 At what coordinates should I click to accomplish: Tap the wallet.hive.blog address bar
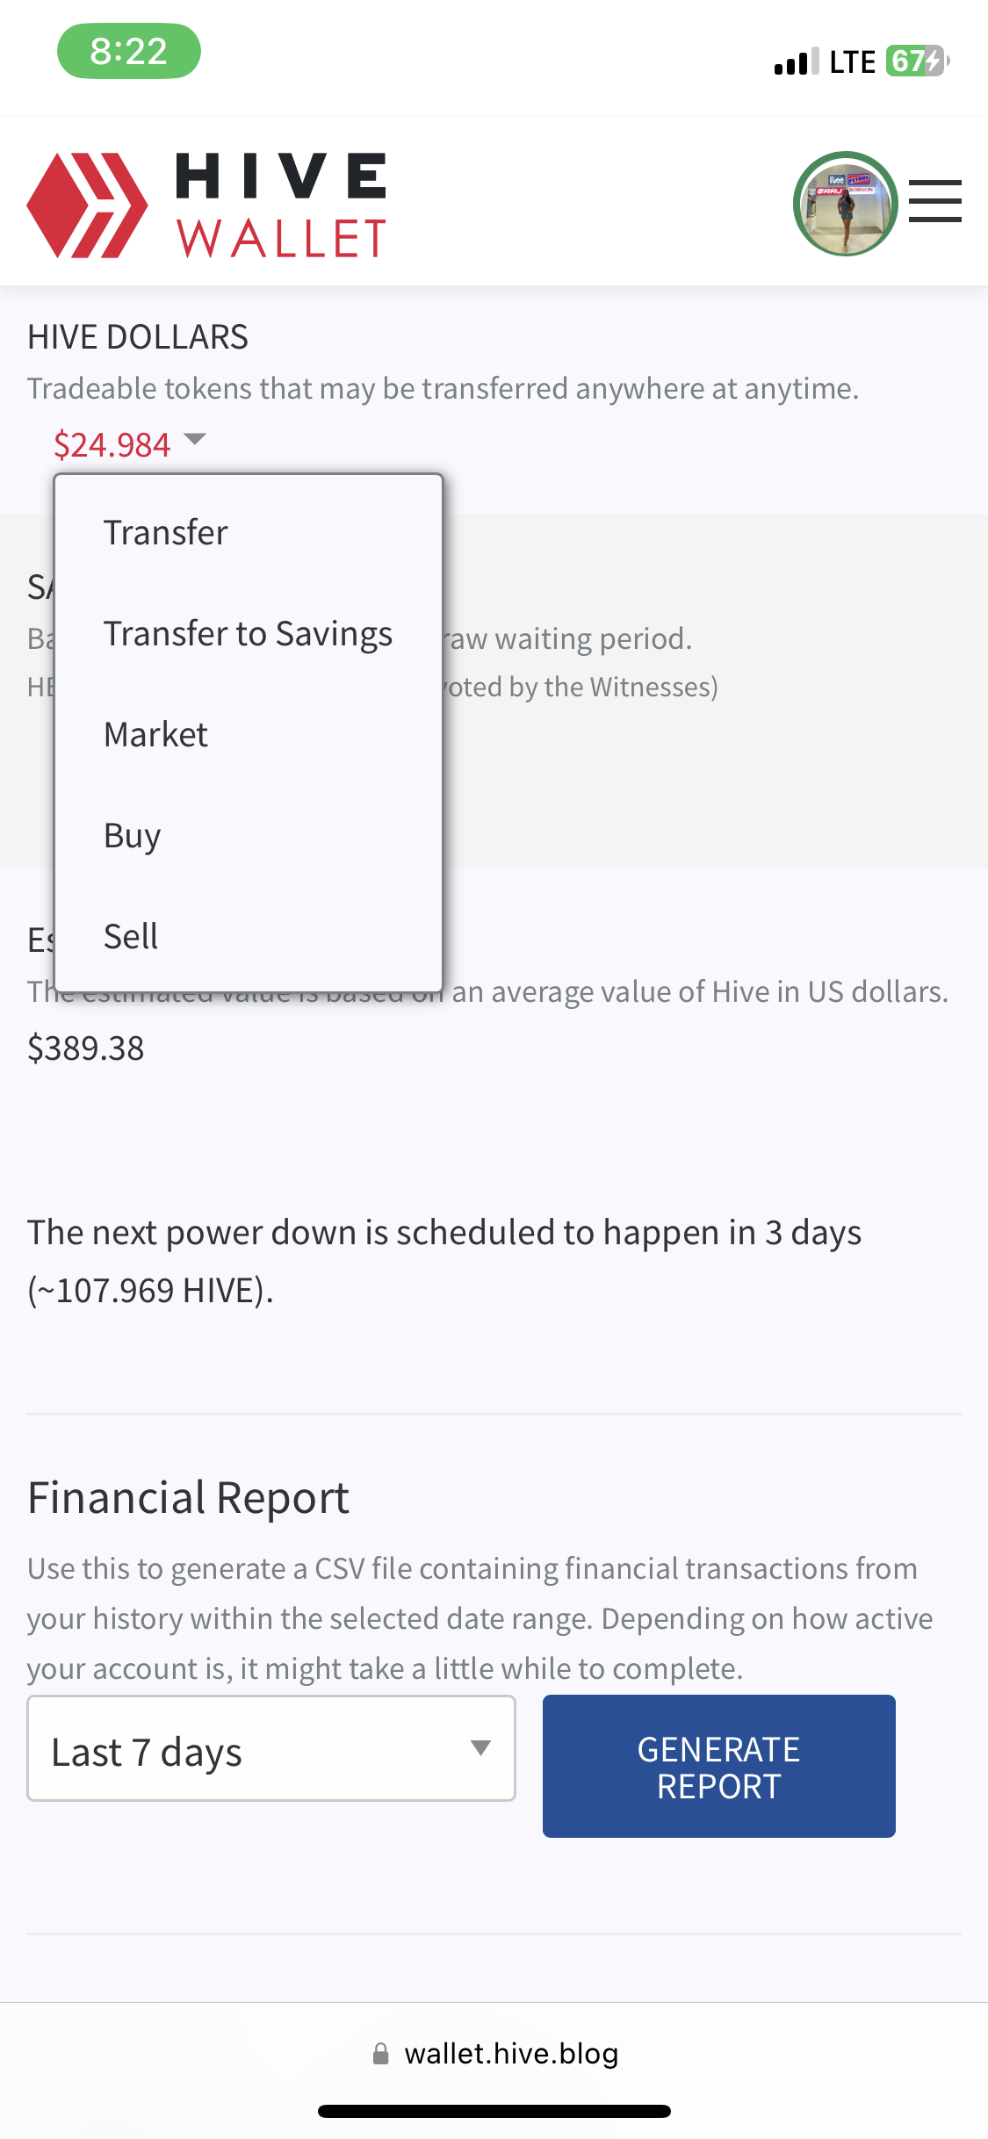pyautogui.click(x=494, y=2053)
